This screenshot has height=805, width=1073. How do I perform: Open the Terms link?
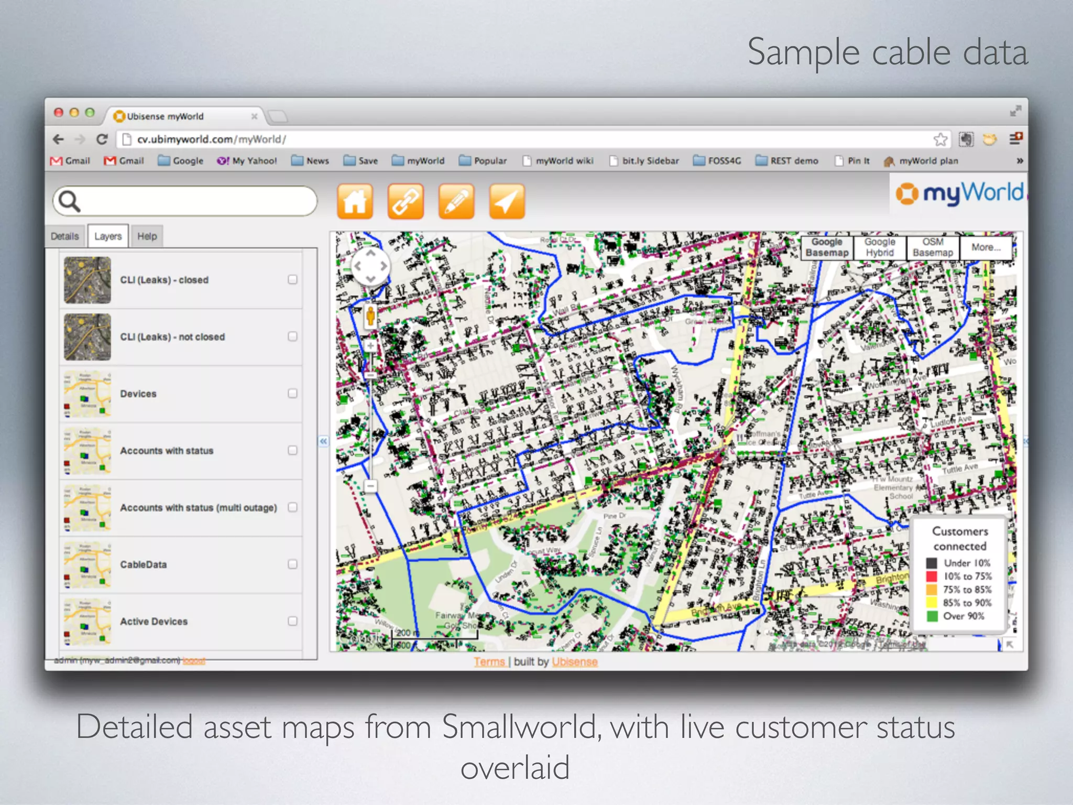click(x=490, y=662)
